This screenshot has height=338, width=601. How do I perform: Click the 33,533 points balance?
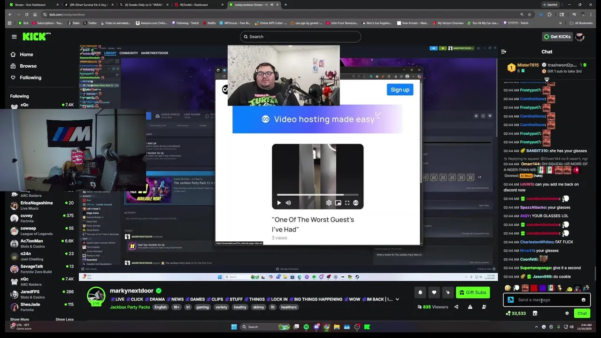(516, 313)
